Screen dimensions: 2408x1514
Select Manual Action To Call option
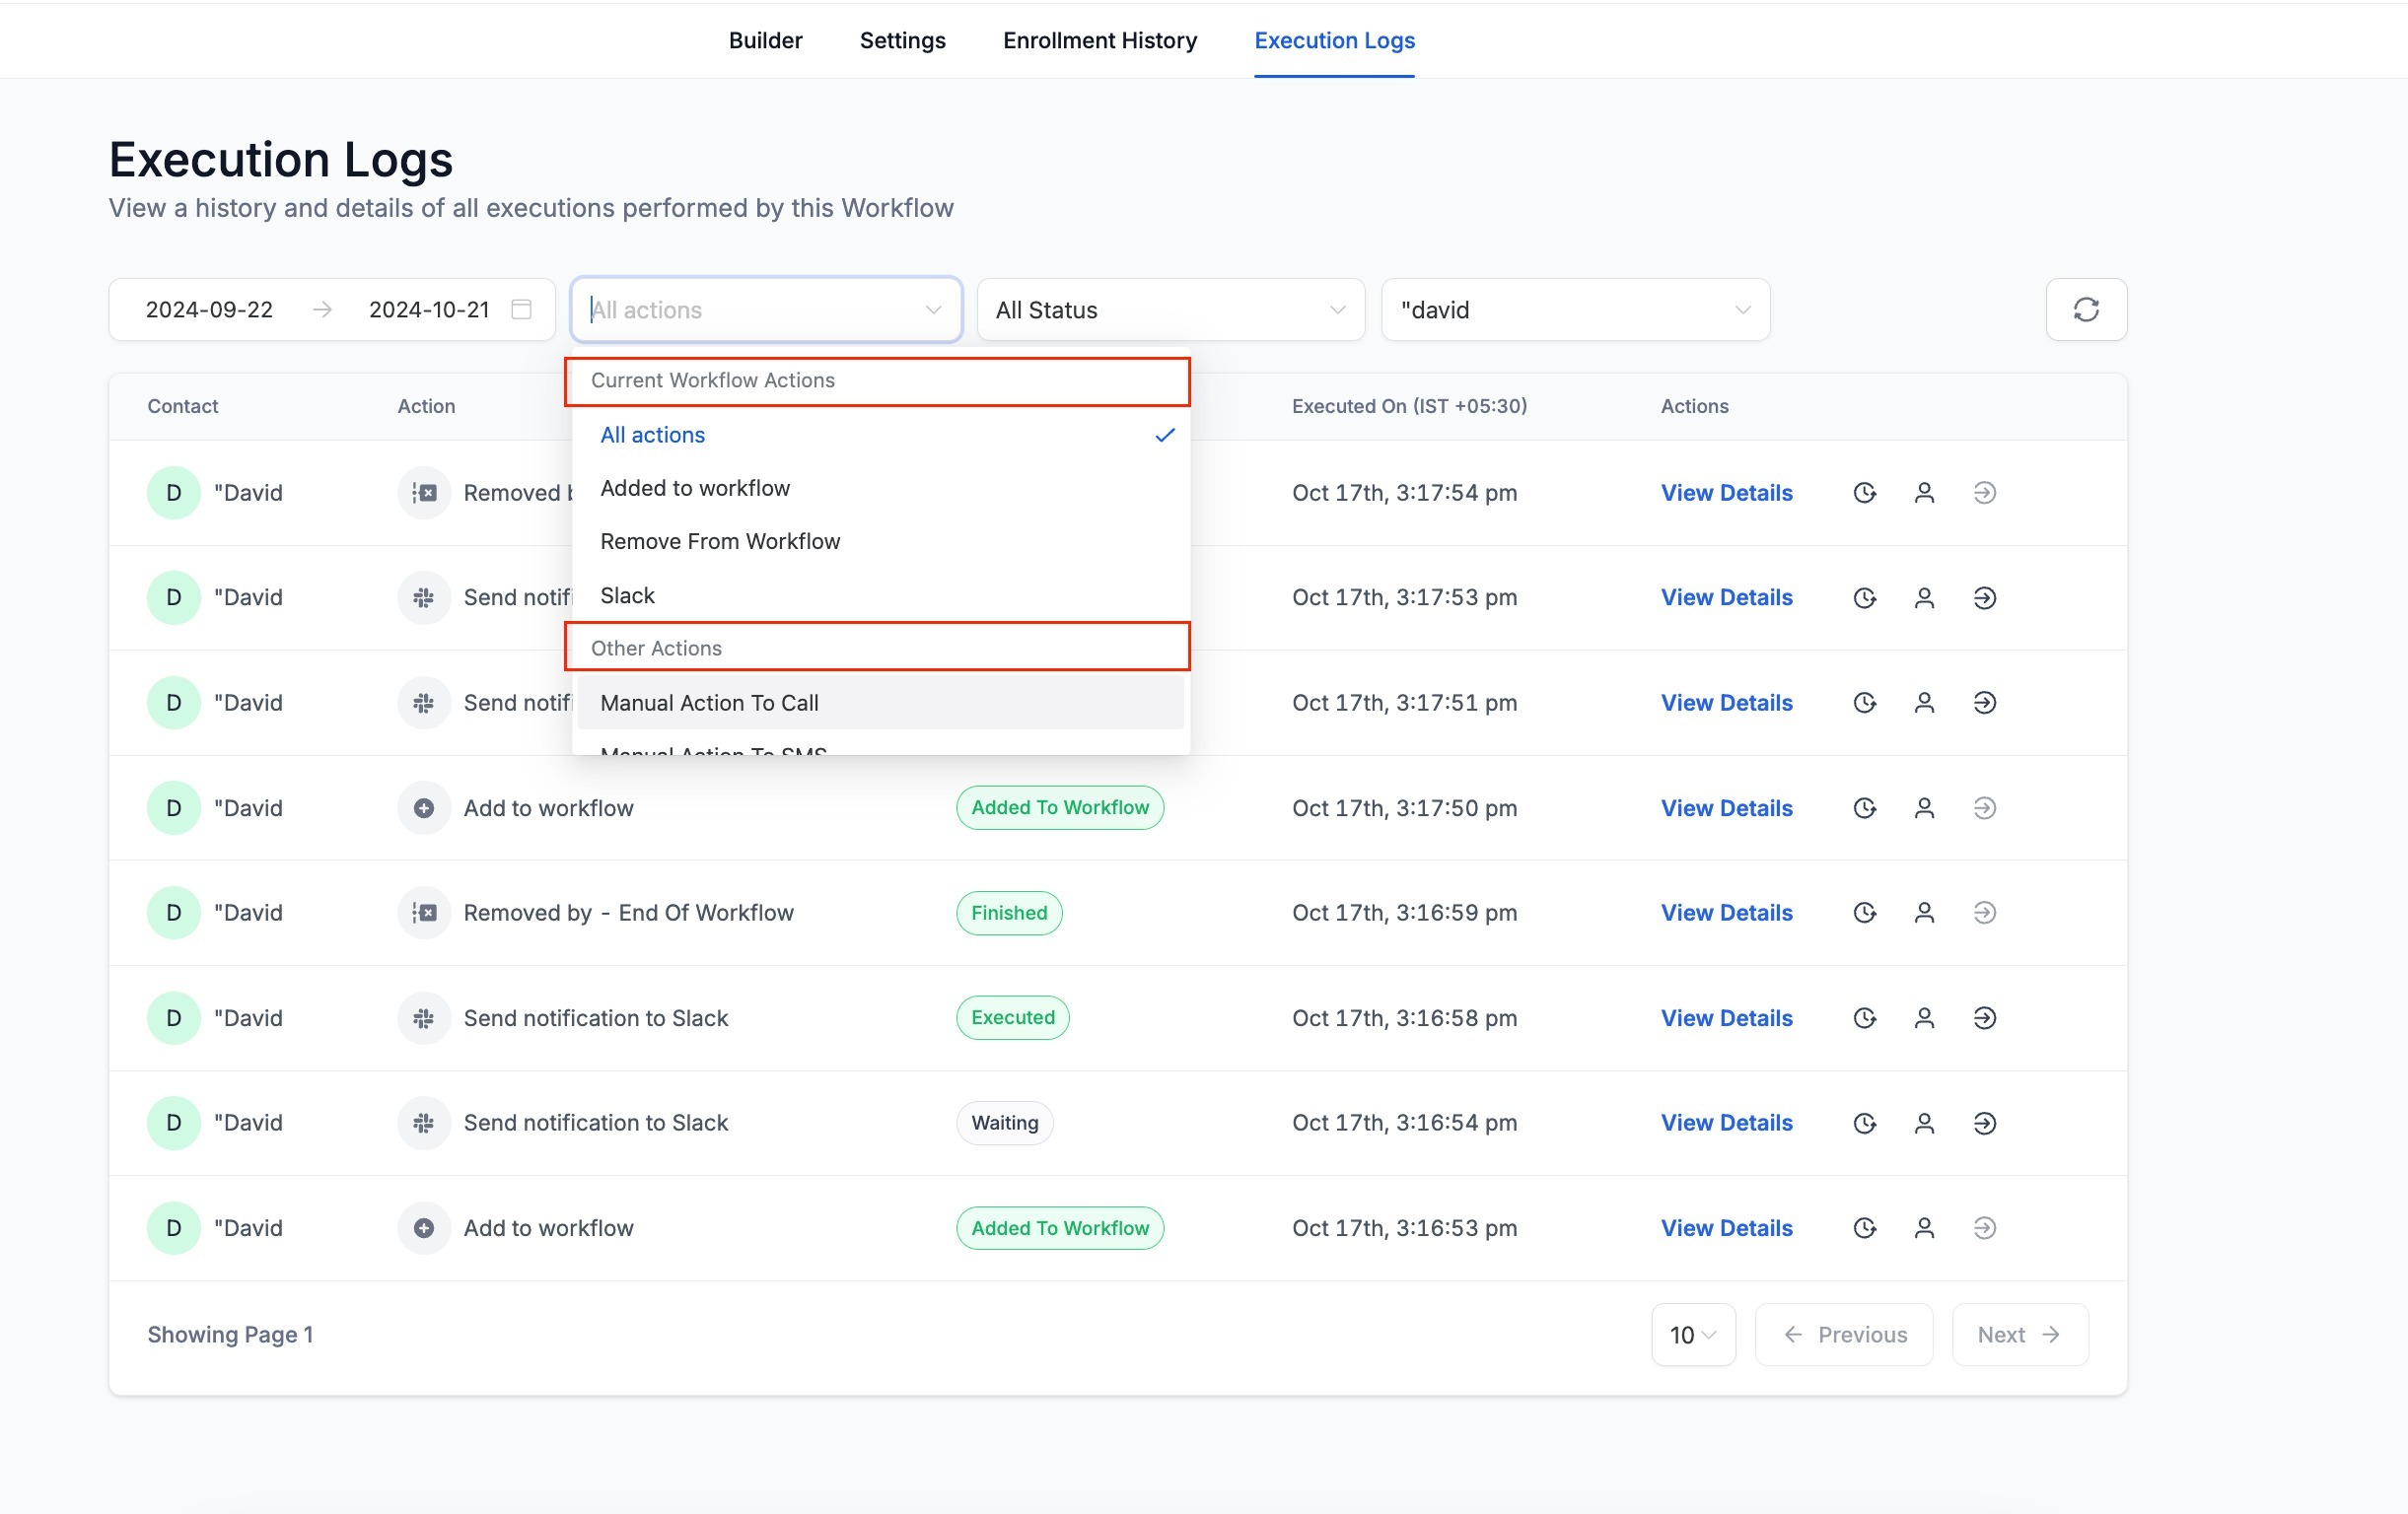click(x=709, y=703)
